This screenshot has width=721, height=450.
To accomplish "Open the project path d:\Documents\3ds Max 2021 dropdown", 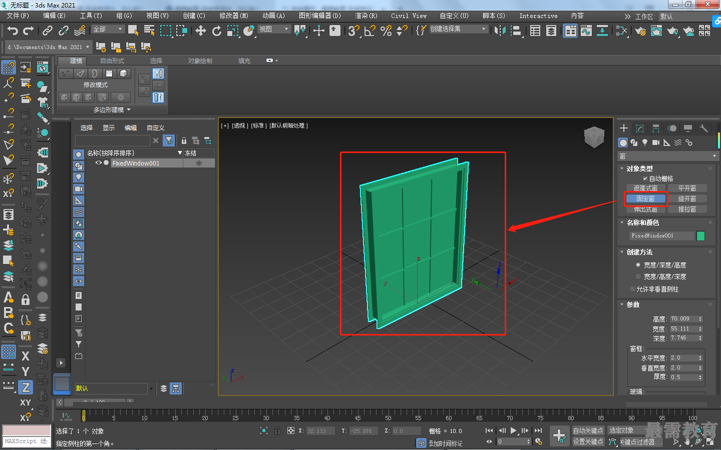I will [49, 47].
